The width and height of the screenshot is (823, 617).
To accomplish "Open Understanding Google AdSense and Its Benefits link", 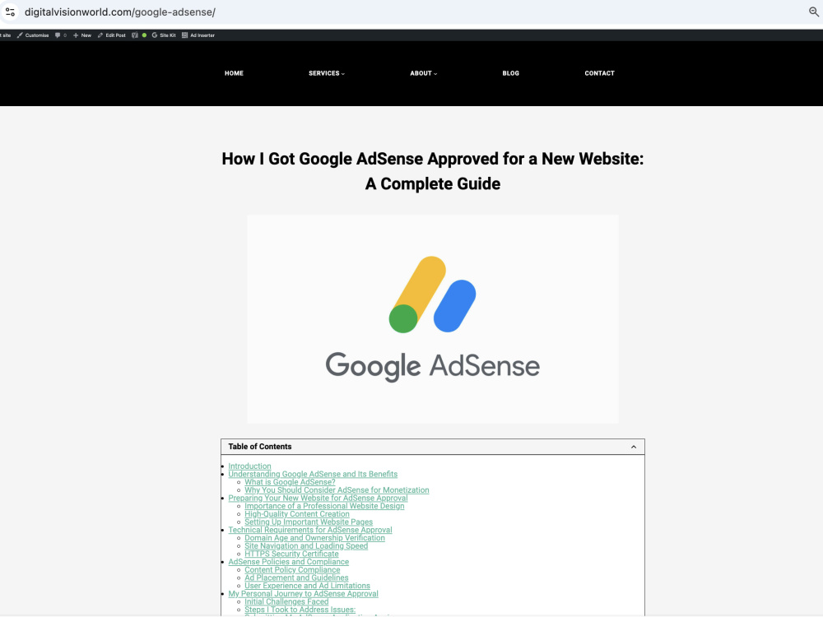I will pyautogui.click(x=313, y=474).
